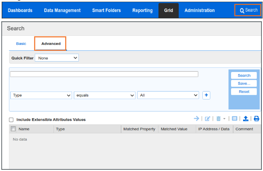Screen dimensions: 263x171
Task: Add a filter rule with plus icon
Action: [206, 95]
